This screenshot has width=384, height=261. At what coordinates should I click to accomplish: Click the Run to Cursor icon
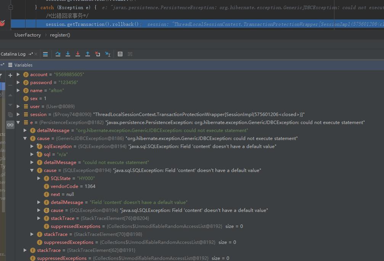click(108, 54)
